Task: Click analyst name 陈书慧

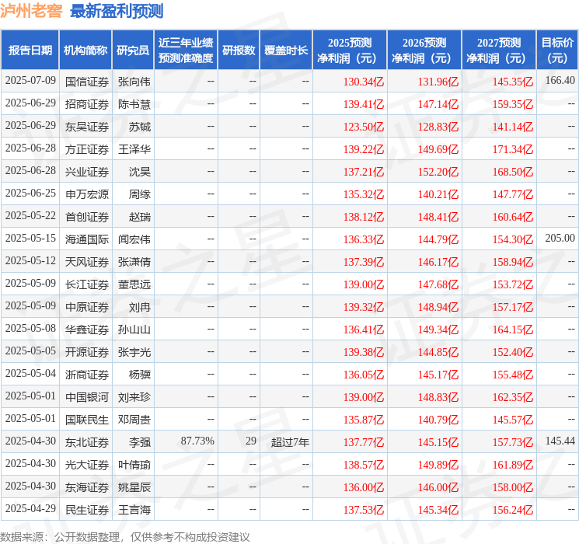Action: click(x=134, y=104)
